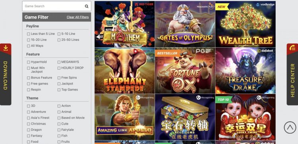Tick the 15-20 Line checkbox
Screen dimensions: 298x144
click(x=29, y=40)
